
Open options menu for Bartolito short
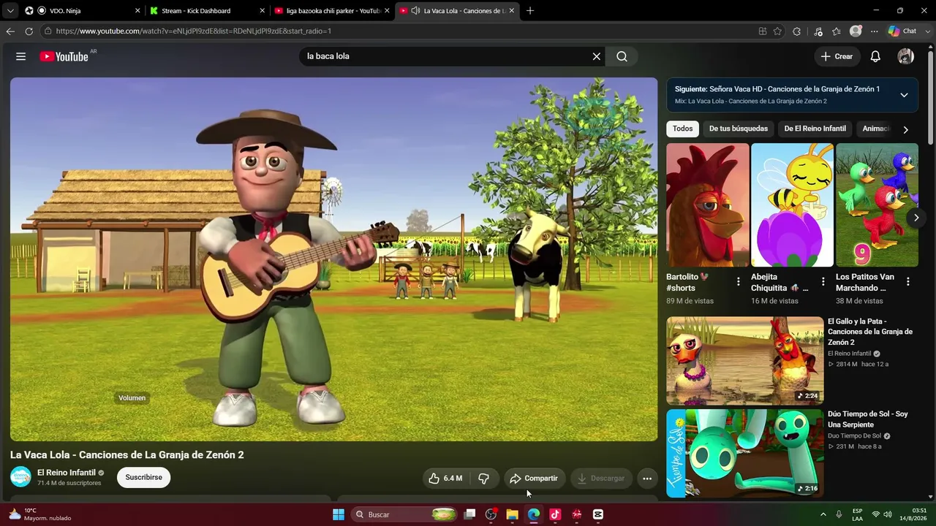point(738,282)
